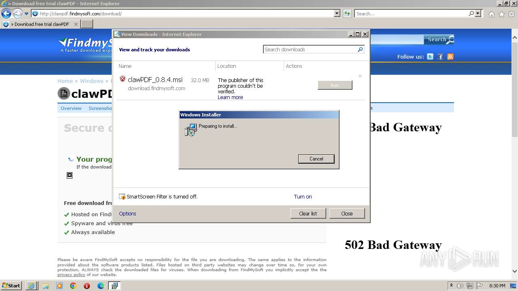518x291 pixels.
Task: Open the FindMySoft RSS feed icon
Action: pos(450,57)
